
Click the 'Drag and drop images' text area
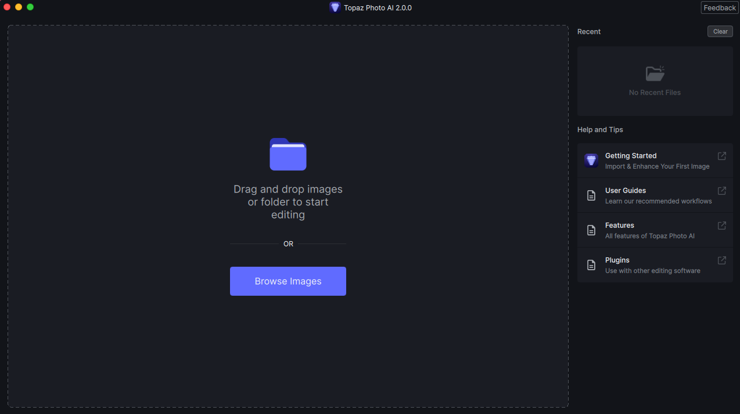(x=288, y=202)
